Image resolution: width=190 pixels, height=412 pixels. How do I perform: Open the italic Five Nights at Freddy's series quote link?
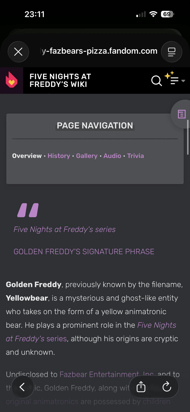[x=64, y=229]
